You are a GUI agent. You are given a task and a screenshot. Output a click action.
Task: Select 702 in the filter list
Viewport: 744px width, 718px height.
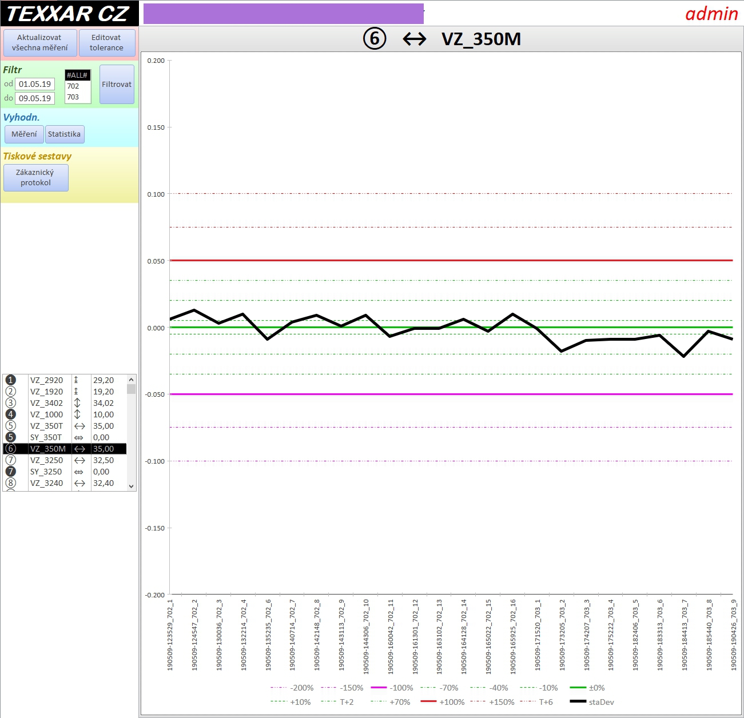click(77, 86)
